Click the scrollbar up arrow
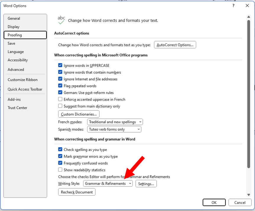Image resolution: width=255 pixels, height=211 pixels. 248,17
